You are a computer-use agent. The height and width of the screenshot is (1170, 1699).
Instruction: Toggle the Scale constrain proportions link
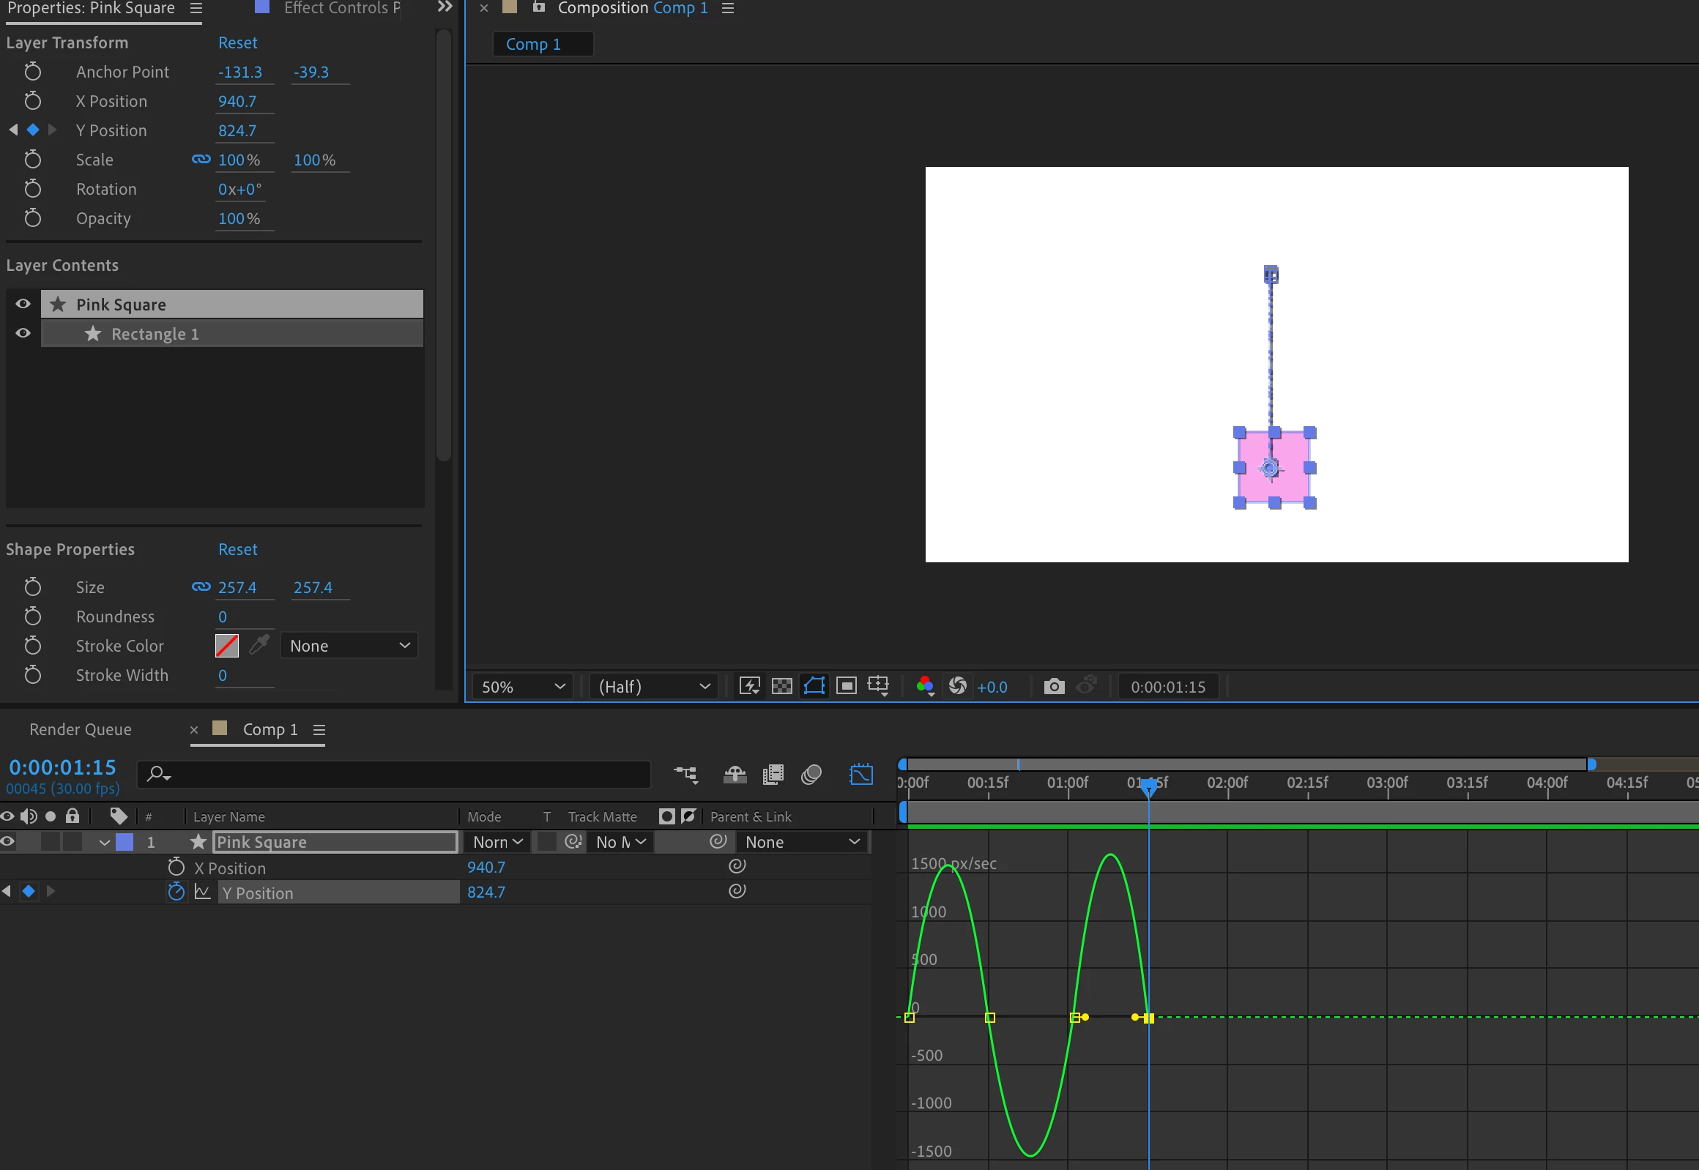click(x=200, y=159)
